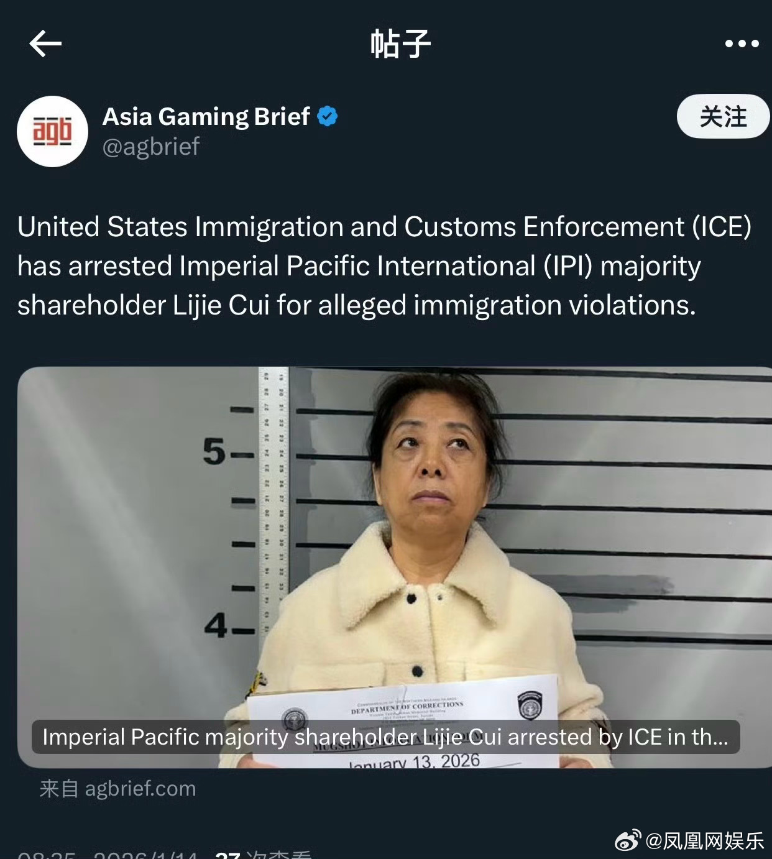The width and height of the screenshot is (772, 859).
Task: Tap the post timestamp at the bottom
Action: click(108, 855)
